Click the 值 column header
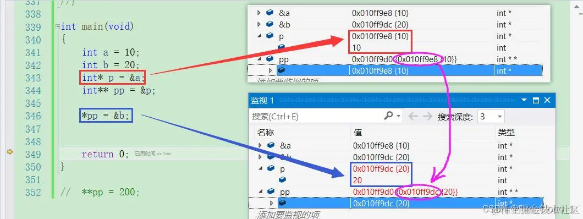 tap(358, 133)
